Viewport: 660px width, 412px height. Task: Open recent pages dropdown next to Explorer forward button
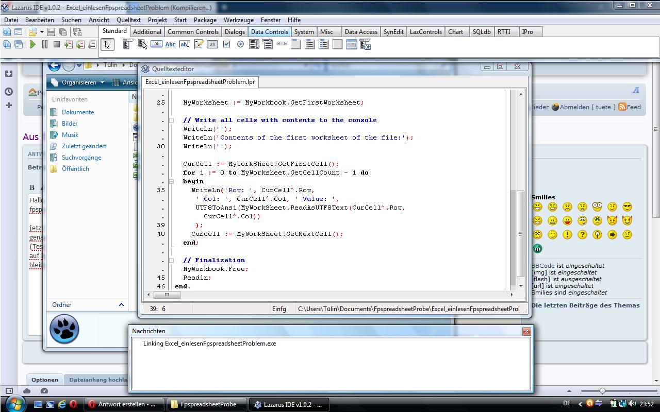(79, 65)
